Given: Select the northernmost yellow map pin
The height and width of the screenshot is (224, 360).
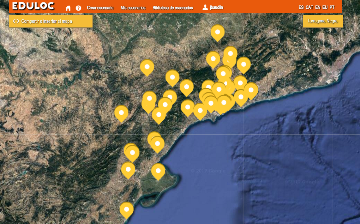Looking at the screenshot, I should pyautogui.click(x=218, y=32).
